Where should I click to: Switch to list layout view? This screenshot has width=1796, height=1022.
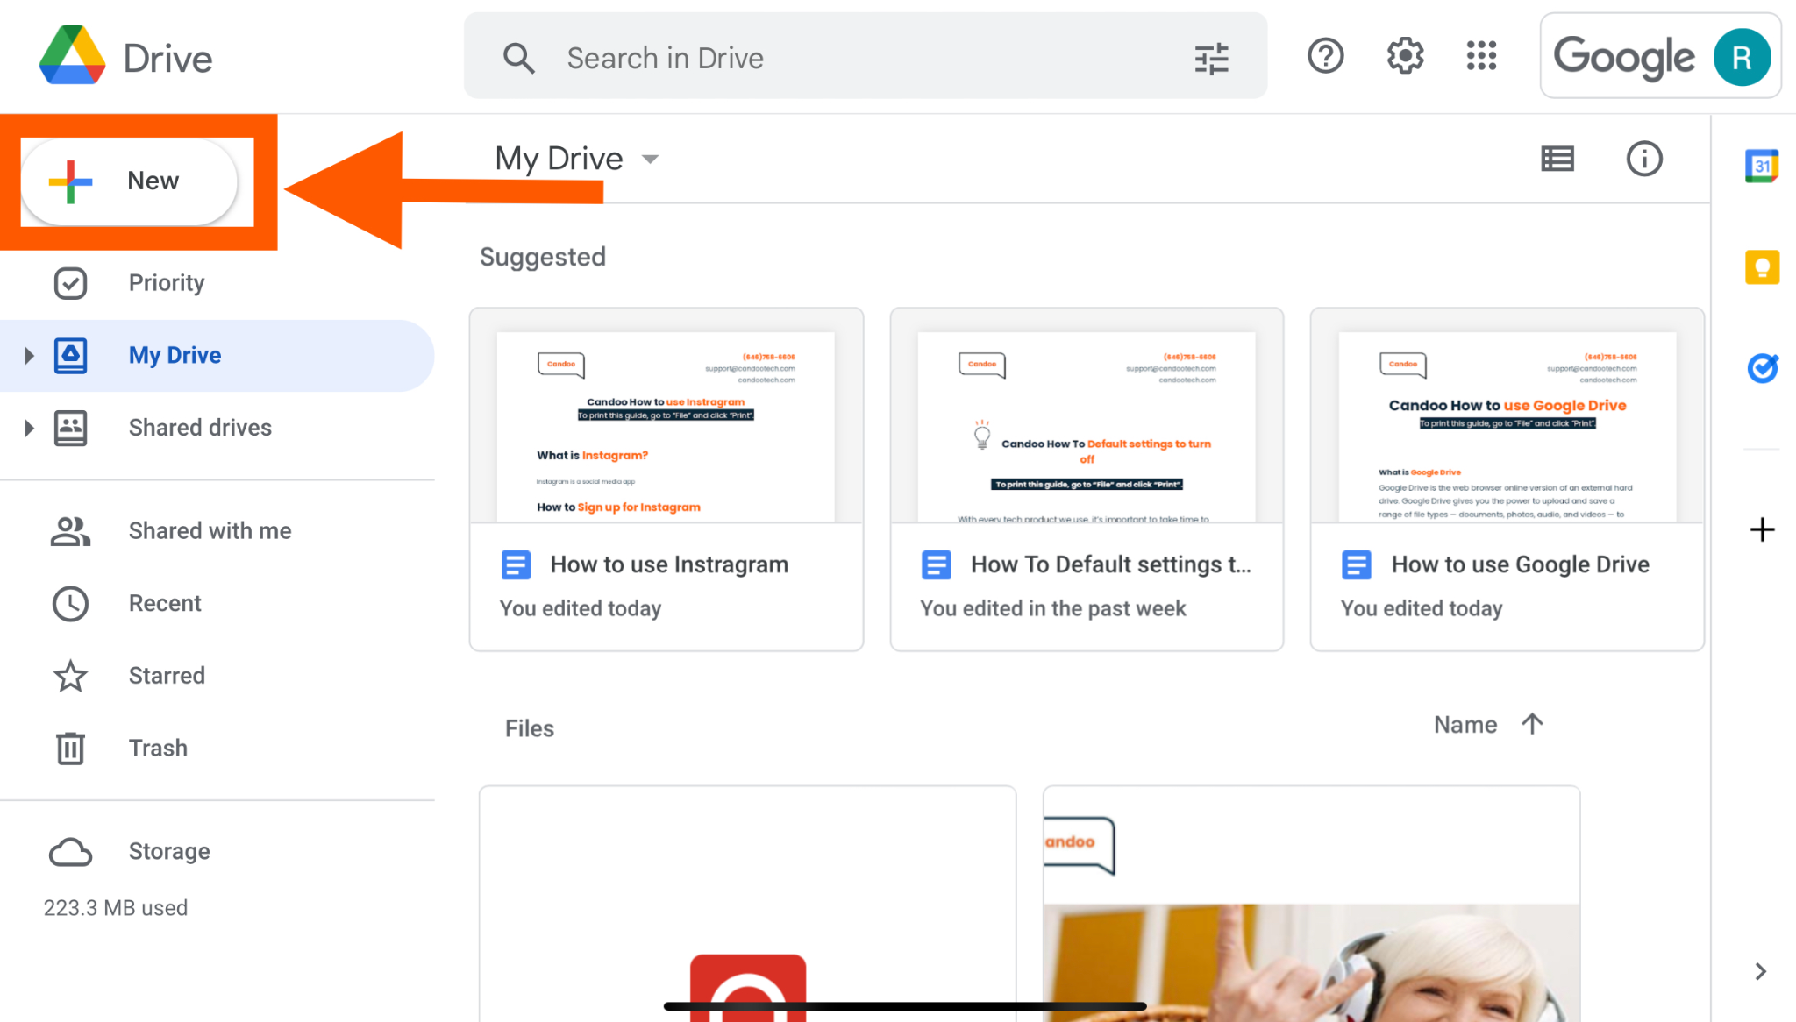[x=1557, y=159]
